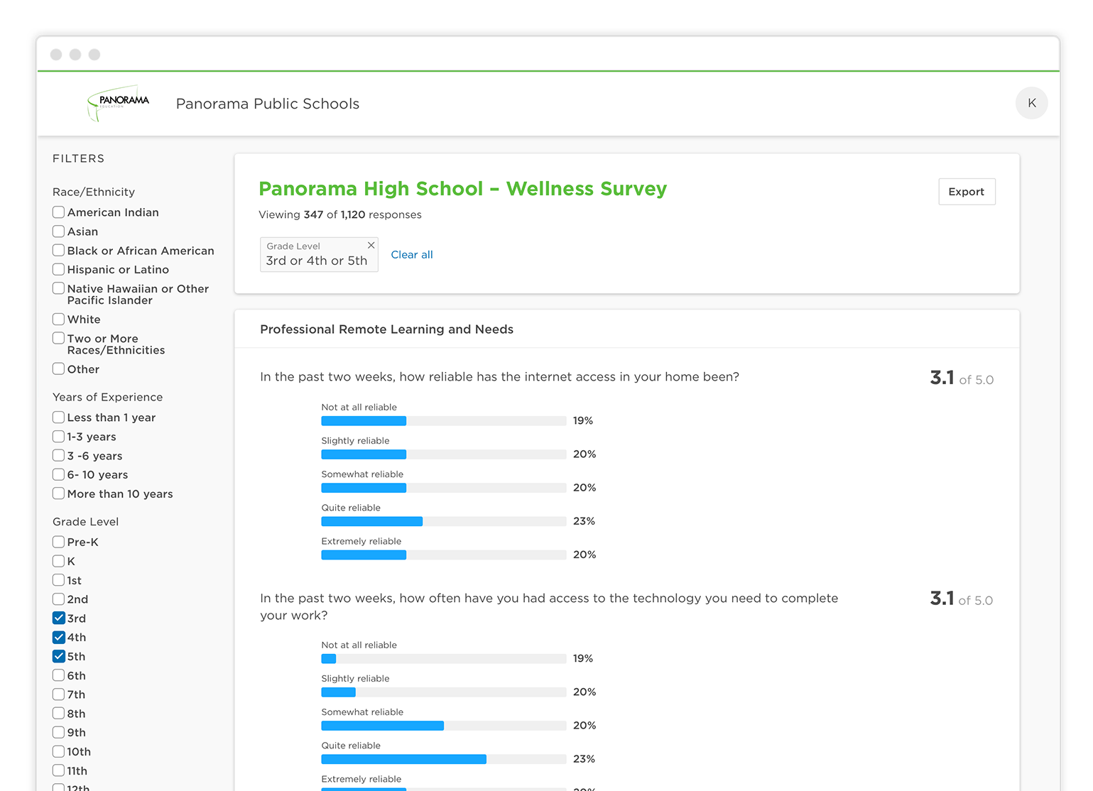This screenshot has height=791, width=1093.
Task: Click the FILTERS sidebar heading
Action: (79, 158)
